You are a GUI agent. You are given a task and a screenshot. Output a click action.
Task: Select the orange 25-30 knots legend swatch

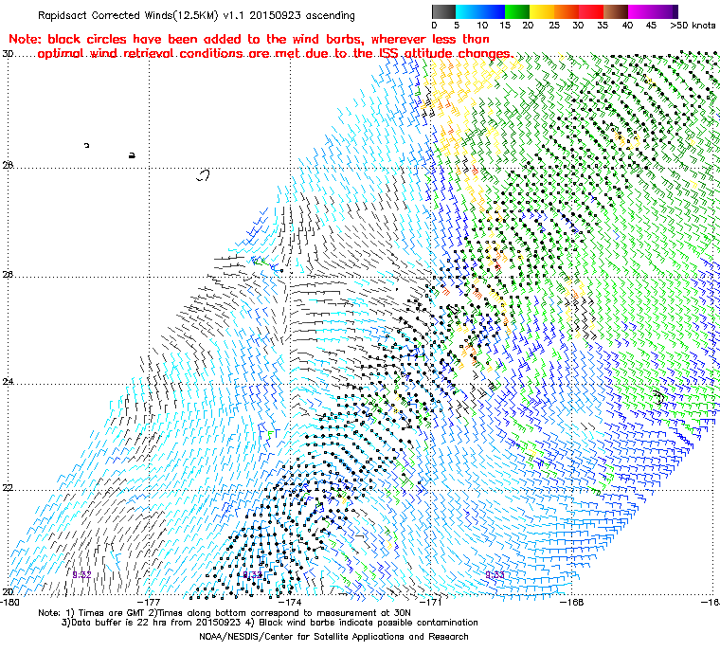(567, 12)
